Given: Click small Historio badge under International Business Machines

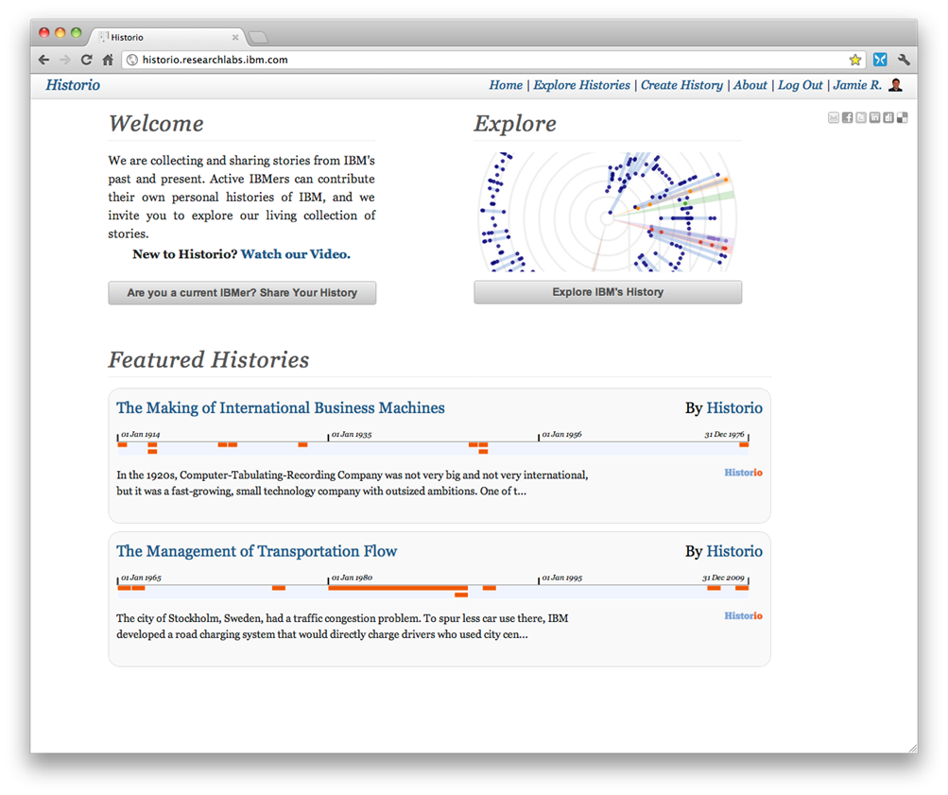Looking at the screenshot, I should 744,473.
